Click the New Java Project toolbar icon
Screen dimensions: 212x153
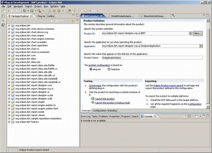(50, 11)
